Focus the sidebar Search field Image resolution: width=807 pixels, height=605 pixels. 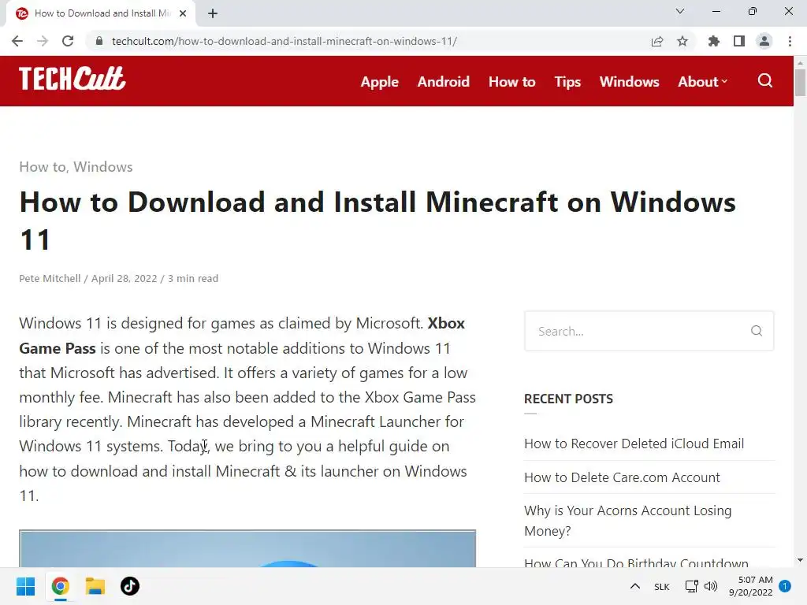[x=649, y=331]
